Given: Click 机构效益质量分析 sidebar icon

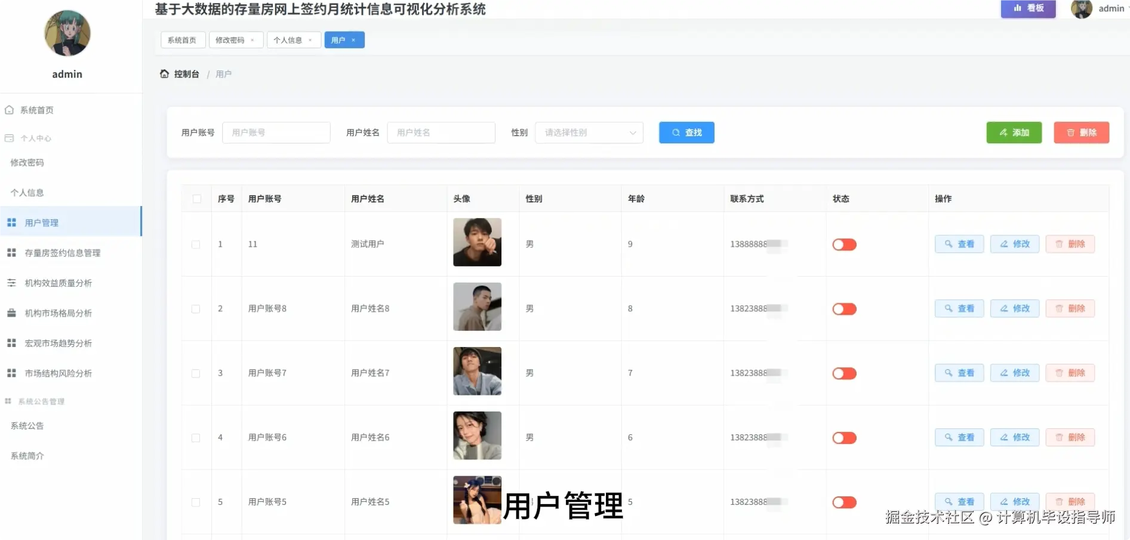Looking at the screenshot, I should click(11, 283).
